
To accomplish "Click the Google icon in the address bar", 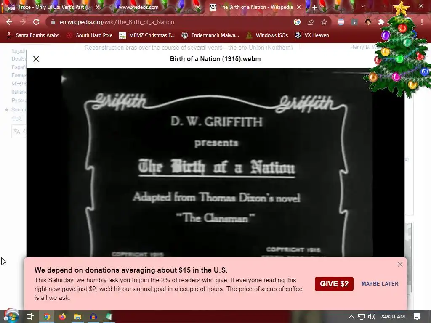I will (297, 22).
